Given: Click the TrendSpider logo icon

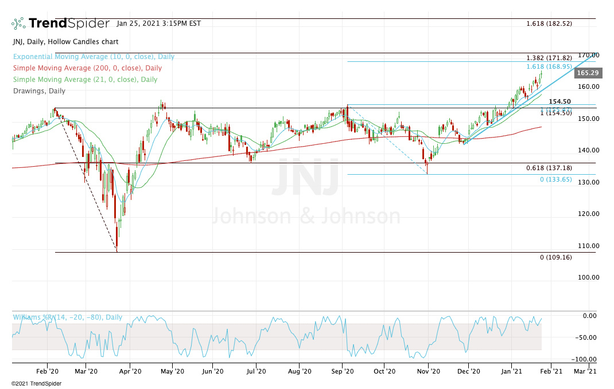Looking at the screenshot, I should point(18,23).
